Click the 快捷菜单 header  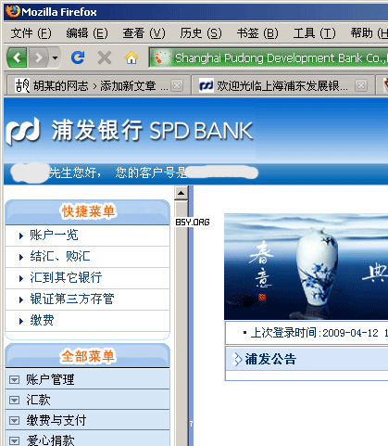(x=88, y=212)
